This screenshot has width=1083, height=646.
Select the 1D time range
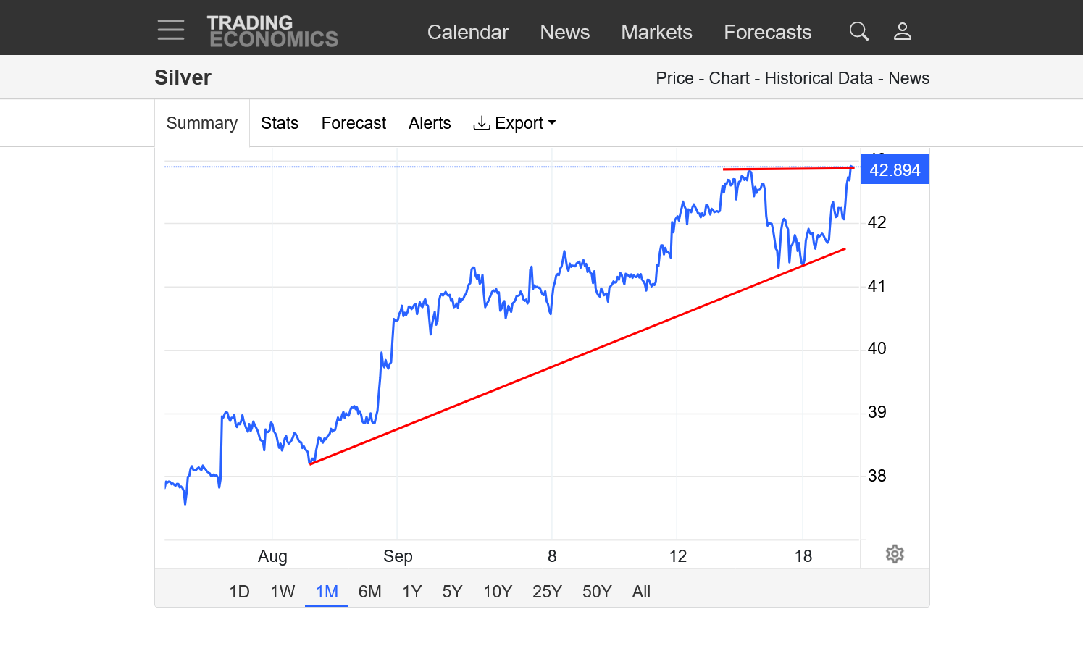[x=239, y=592]
